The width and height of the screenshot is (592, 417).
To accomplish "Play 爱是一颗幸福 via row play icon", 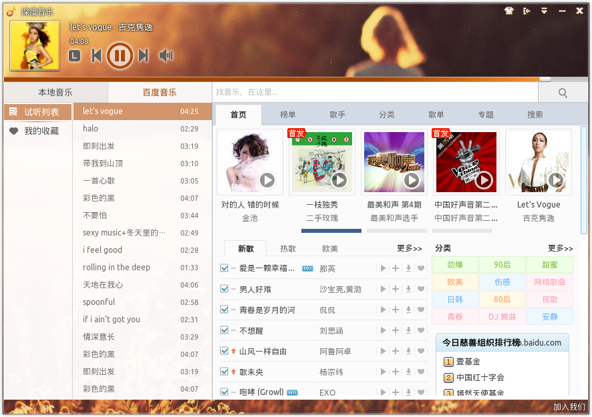I will [x=384, y=268].
